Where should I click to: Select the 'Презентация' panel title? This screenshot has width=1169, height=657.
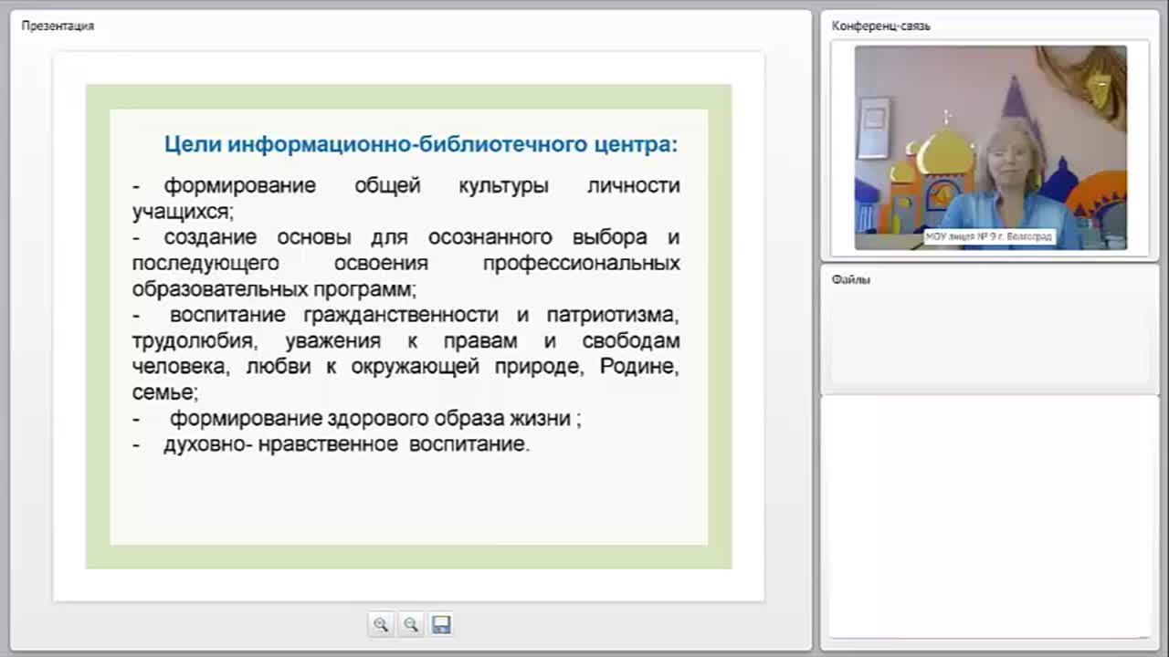pyautogui.click(x=58, y=26)
